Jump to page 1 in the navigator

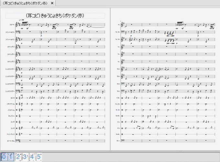point(11,157)
